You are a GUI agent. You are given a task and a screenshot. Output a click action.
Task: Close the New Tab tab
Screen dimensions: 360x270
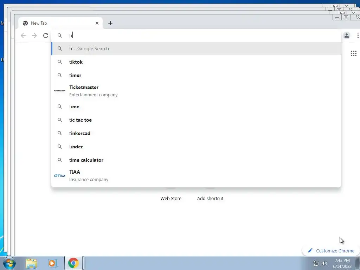97,23
